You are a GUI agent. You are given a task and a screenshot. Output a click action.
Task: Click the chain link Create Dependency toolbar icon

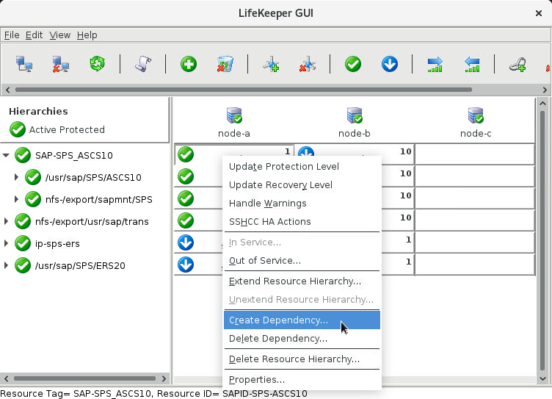[517, 64]
